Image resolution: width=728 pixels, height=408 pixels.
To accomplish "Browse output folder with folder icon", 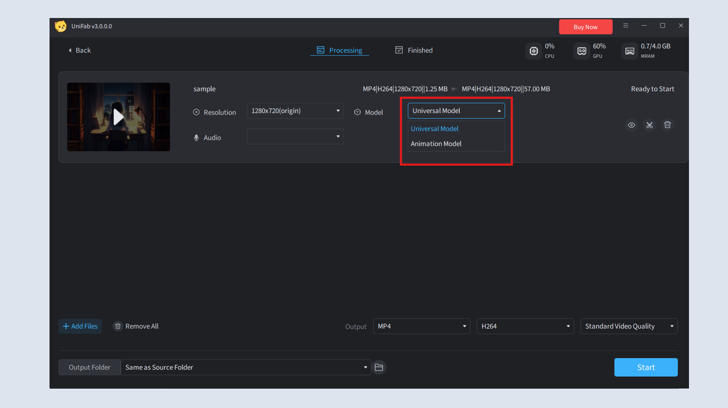I will pyautogui.click(x=379, y=367).
